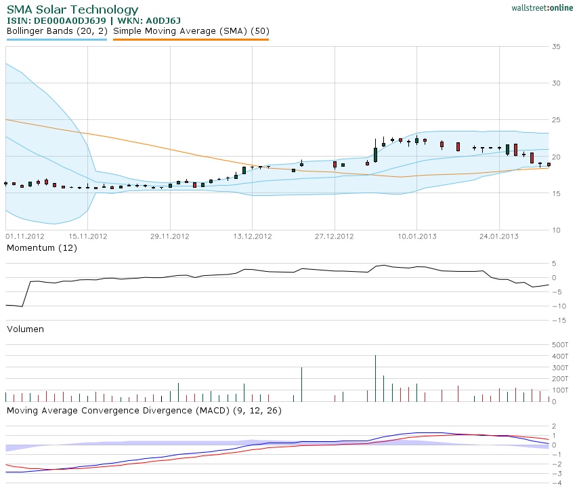Click the 27.12.2012 date axis label
Image resolution: width=579 pixels, height=488 pixels.
click(334, 237)
